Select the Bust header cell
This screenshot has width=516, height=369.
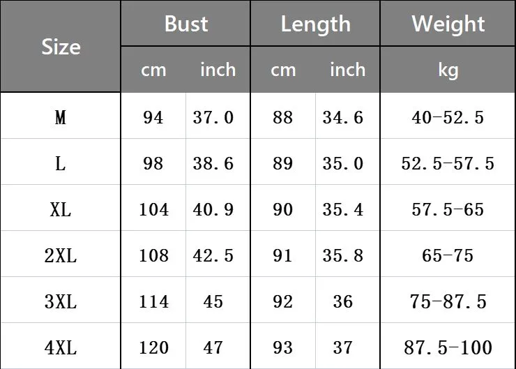[x=185, y=24]
